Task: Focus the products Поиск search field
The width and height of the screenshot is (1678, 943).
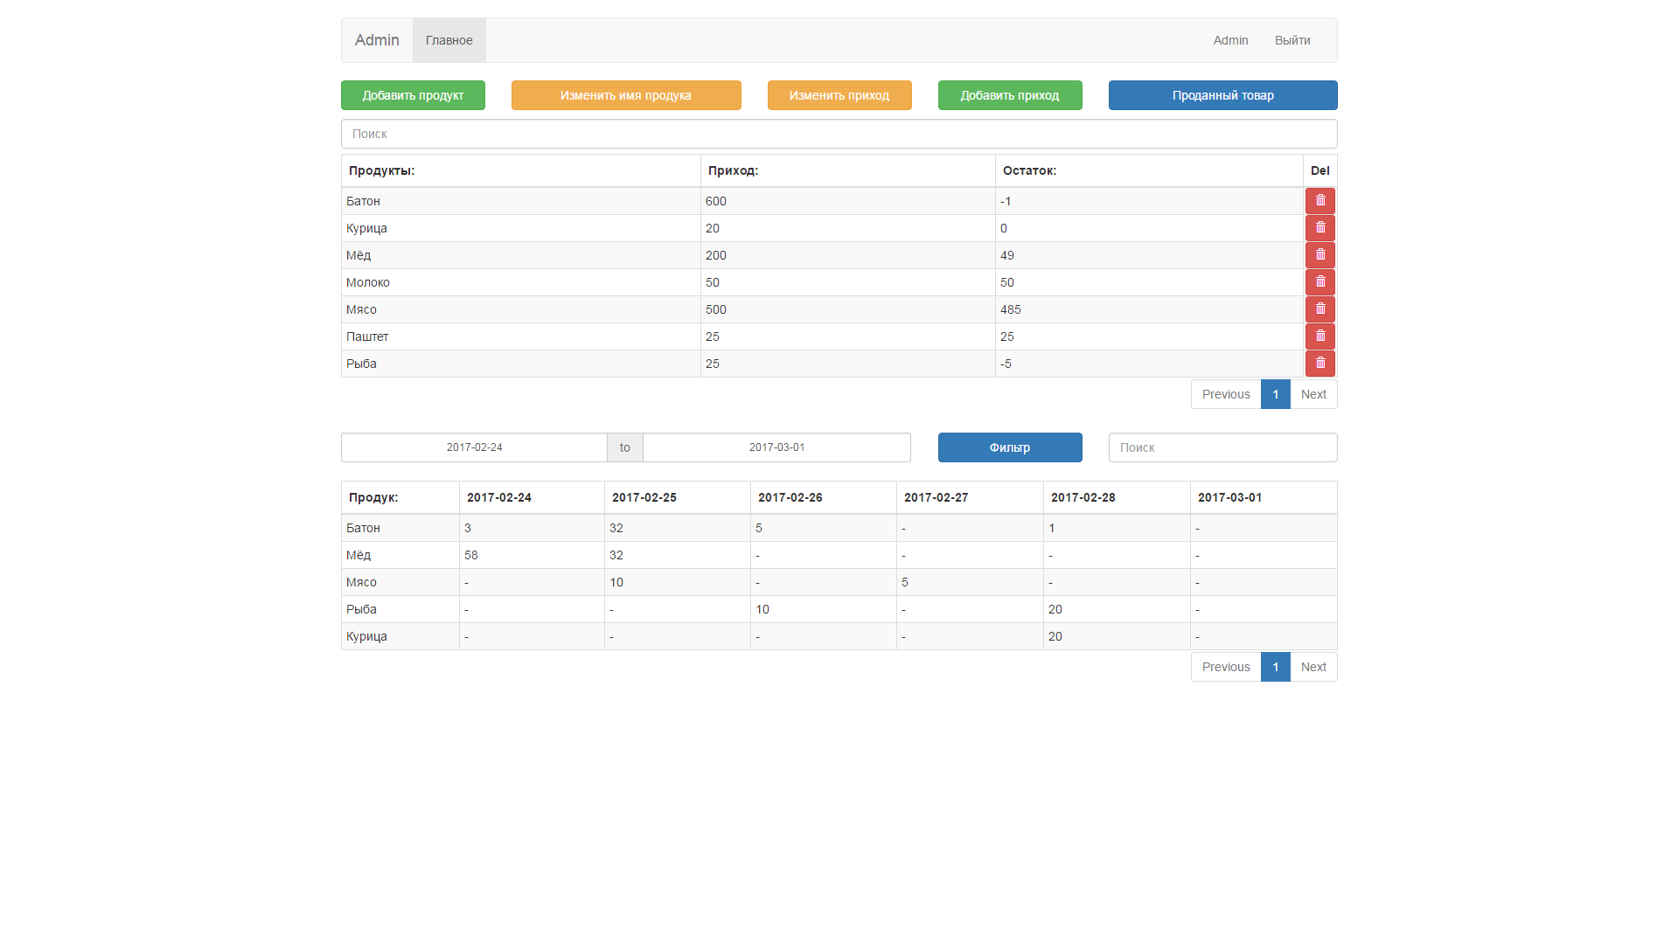Action: point(839,134)
